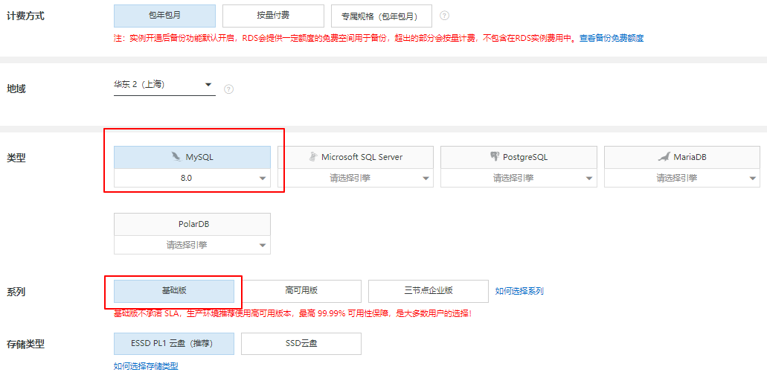
Task: Select MariaDB database type
Action: point(682,158)
